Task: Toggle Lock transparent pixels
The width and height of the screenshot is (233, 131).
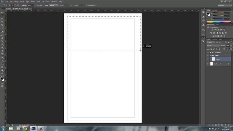Action: coord(211,49)
